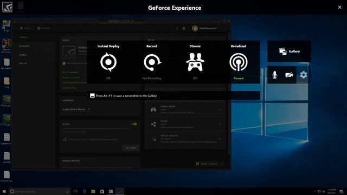Image resolution: width=347 pixels, height=195 pixels.
Task: Open File Explorer from taskbar
Action: coord(93,191)
